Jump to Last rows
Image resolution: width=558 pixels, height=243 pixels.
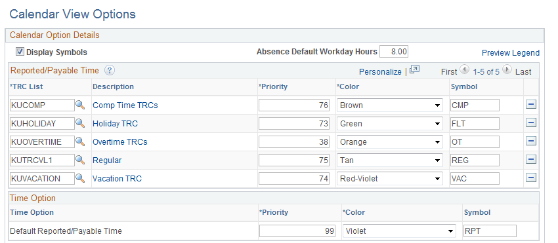(x=523, y=72)
